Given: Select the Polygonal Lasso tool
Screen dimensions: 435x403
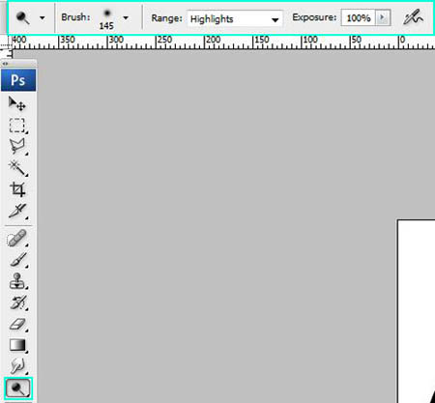Looking at the screenshot, I should click(x=17, y=147).
